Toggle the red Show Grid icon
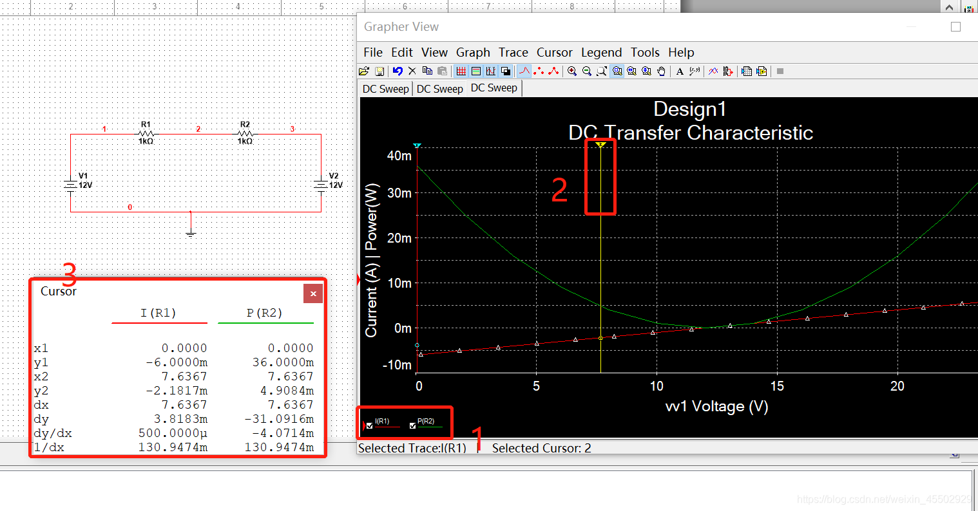978x511 pixels. pos(461,71)
